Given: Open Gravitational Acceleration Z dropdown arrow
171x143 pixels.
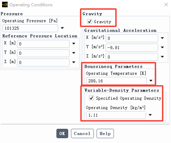Looking at the screenshot, I should 162,57.
